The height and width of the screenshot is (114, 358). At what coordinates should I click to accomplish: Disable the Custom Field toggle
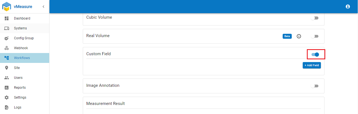pos(315,54)
